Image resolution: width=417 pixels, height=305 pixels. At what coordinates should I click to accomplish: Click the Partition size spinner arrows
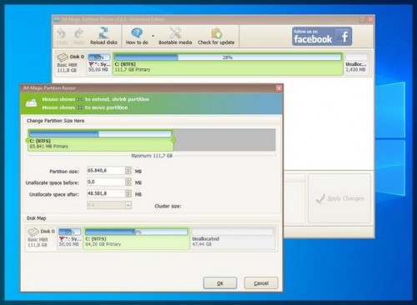click(x=128, y=170)
